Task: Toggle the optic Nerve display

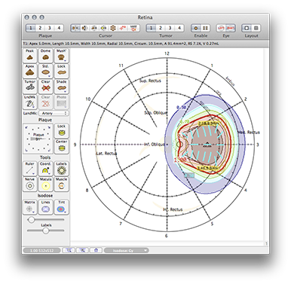Action: [x=30, y=184]
